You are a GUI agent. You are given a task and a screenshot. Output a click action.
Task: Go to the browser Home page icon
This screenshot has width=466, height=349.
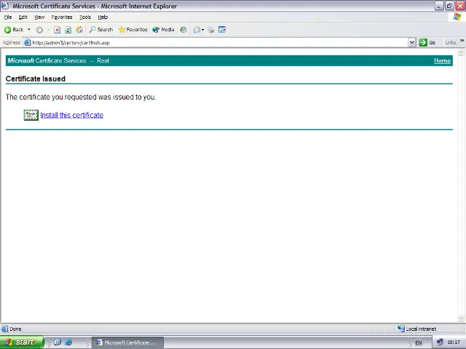click(79, 30)
